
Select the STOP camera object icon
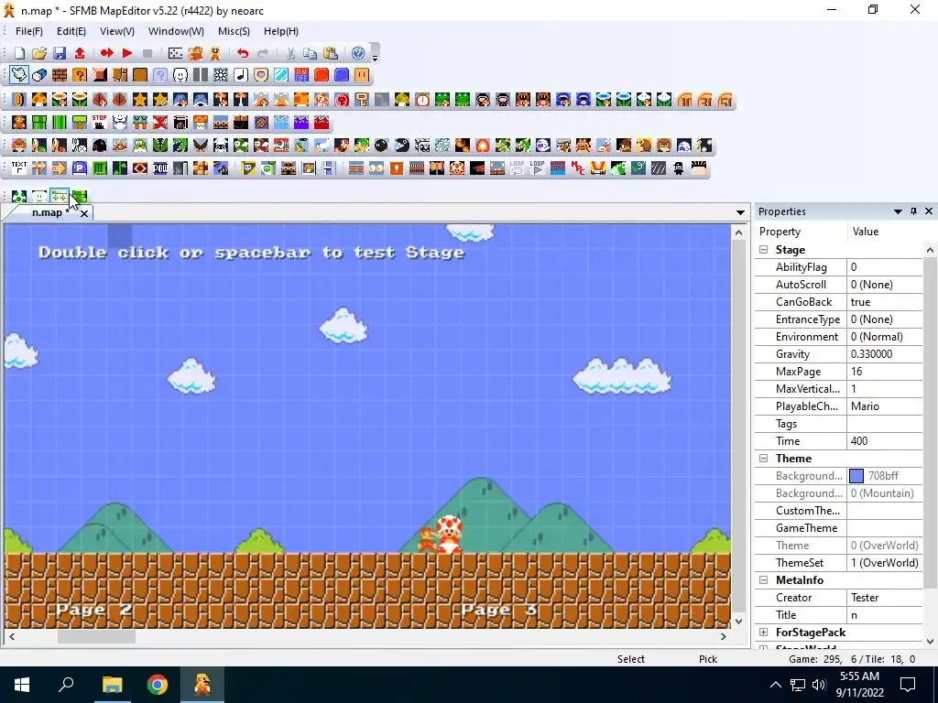(x=99, y=123)
